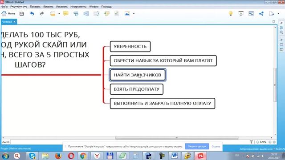Start brainstorming with the light bulb icon
The image size is (285, 160).
point(231,14)
